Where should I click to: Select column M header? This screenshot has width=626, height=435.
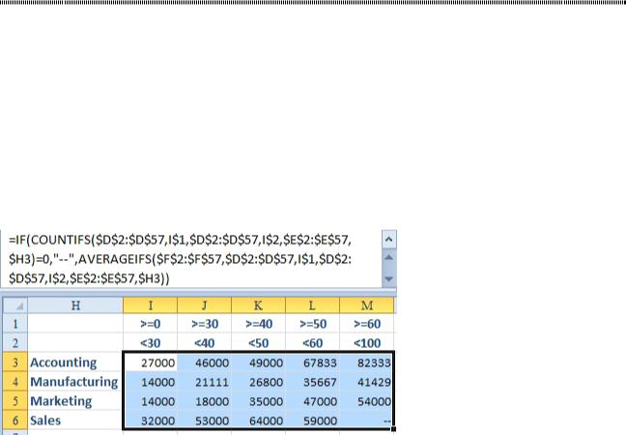[x=367, y=305]
